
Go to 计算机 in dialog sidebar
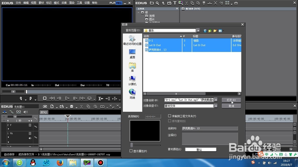tap(132, 81)
